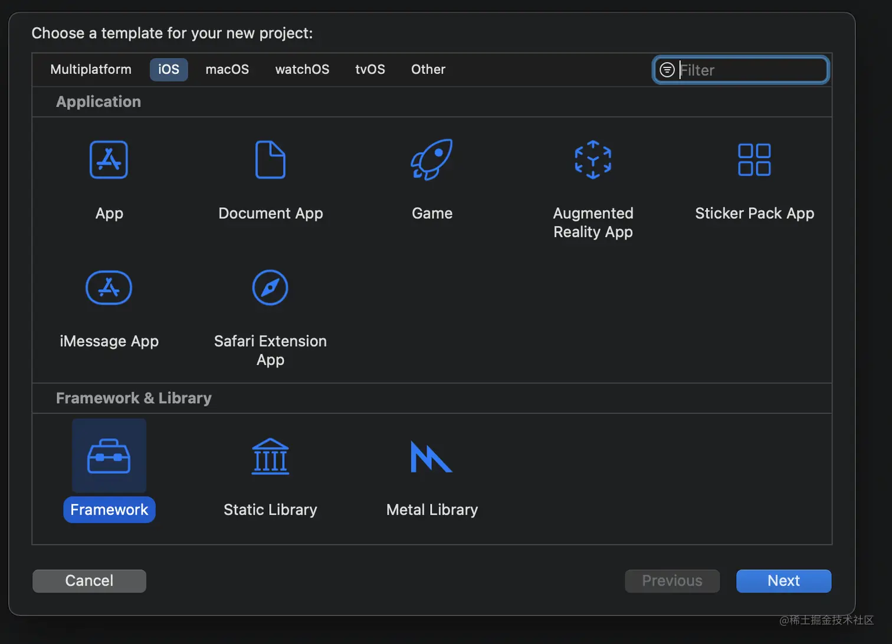Select the iOS platform tab
Image resolution: width=892 pixels, height=644 pixels.
[x=169, y=69]
